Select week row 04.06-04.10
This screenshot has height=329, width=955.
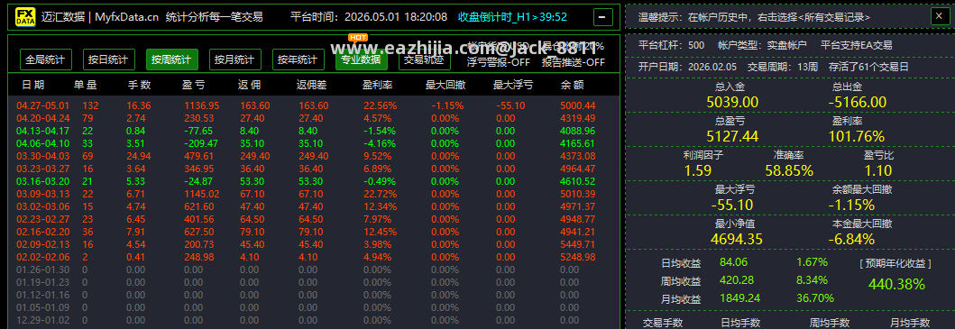314,143
